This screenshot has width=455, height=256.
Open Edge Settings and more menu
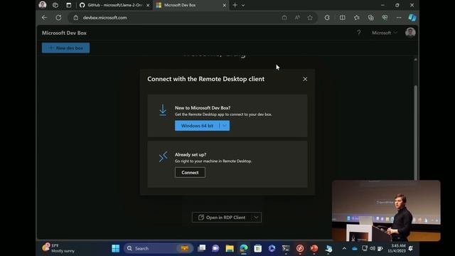(399, 18)
